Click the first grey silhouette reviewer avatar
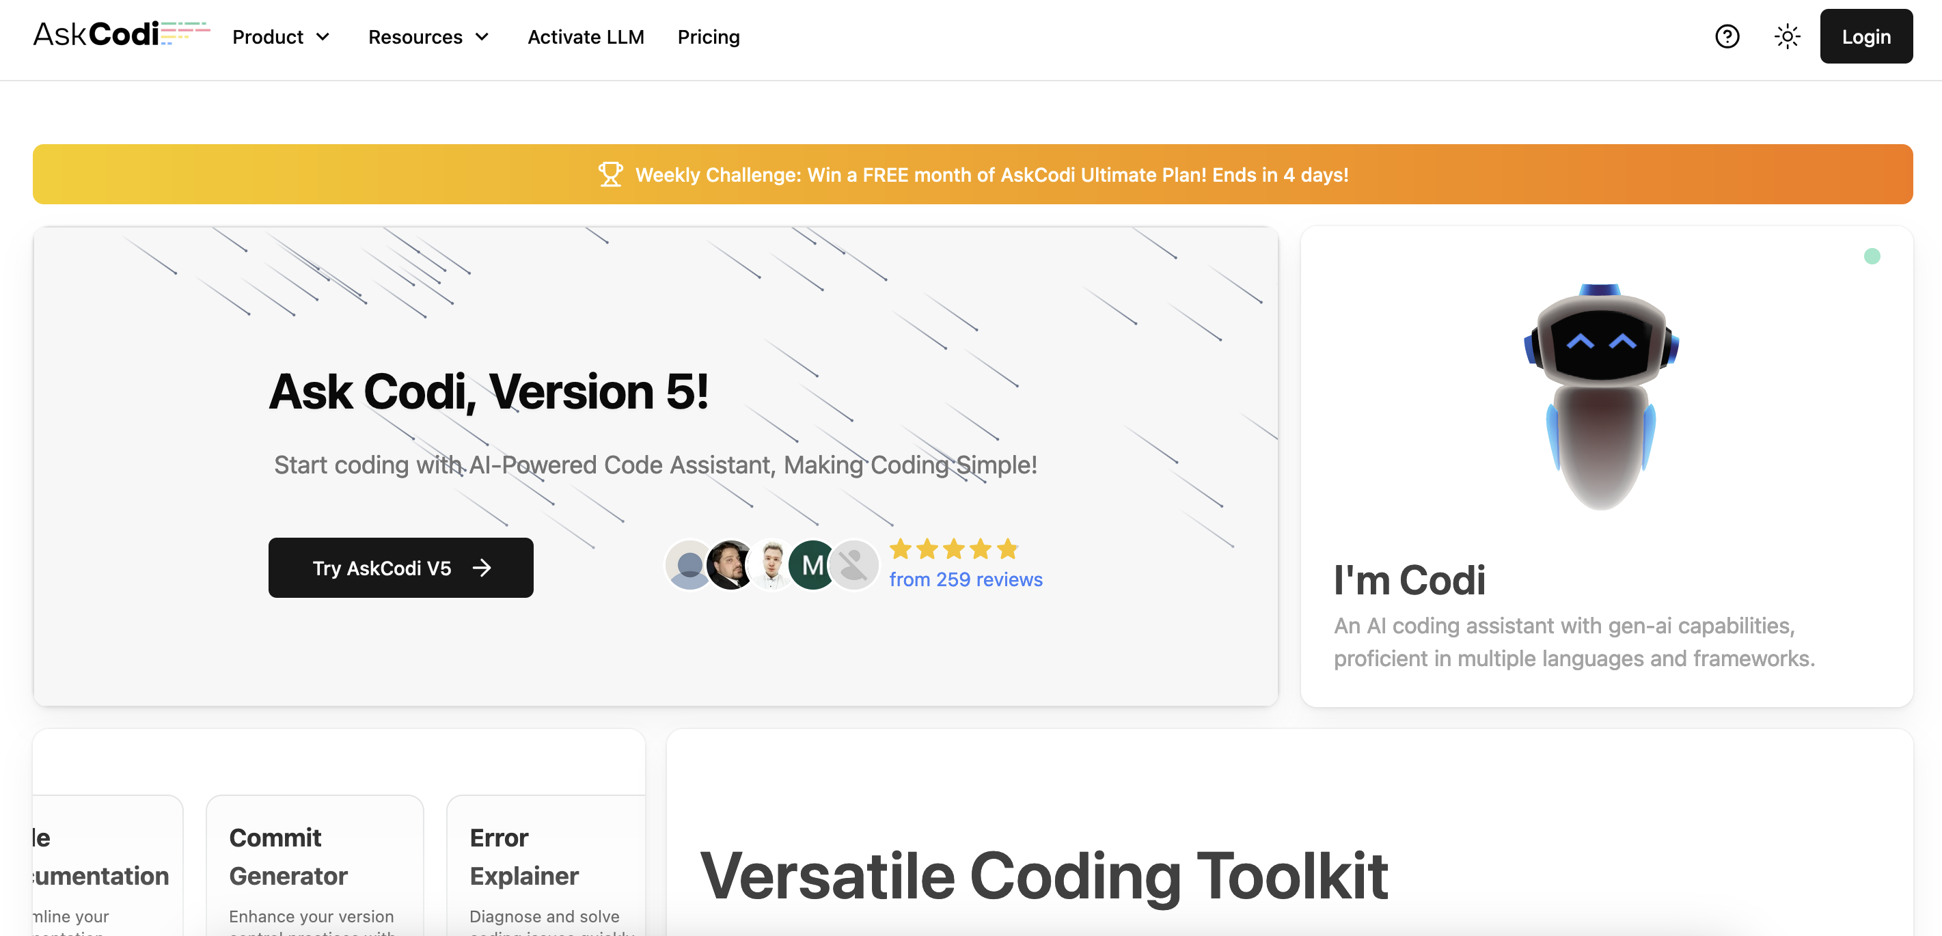This screenshot has height=936, width=1942. (689, 564)
